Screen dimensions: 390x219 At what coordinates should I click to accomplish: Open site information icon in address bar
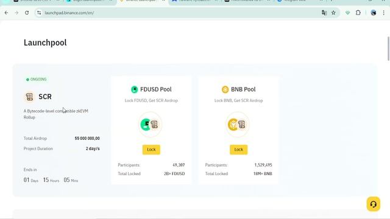point(39,13)
